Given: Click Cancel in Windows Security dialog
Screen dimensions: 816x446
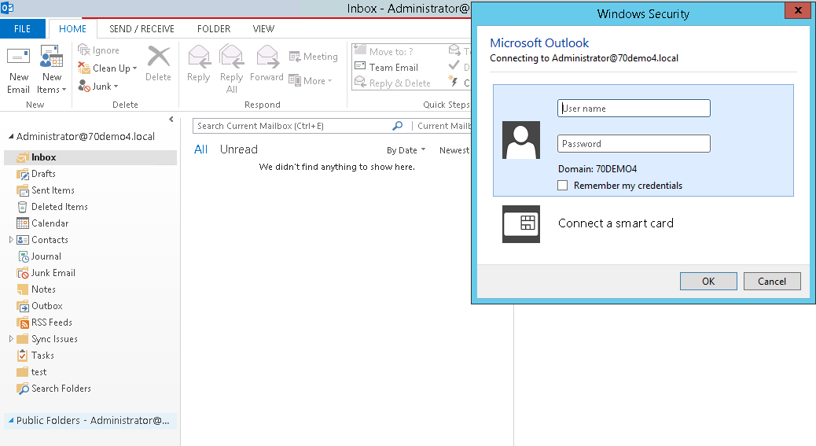Looking at the screenshot, I should (x=772, y=281).
